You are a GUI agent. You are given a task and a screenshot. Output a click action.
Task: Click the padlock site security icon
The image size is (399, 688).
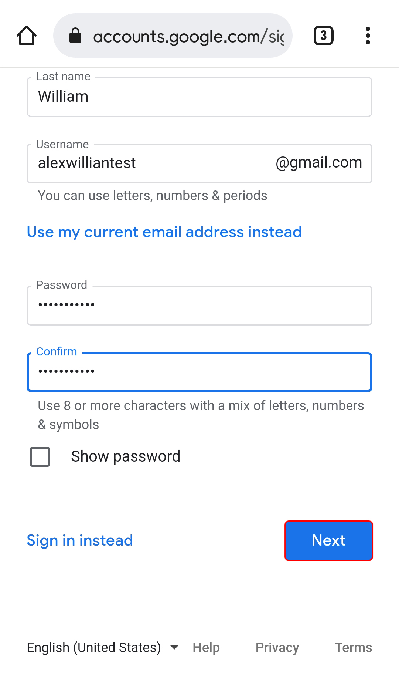(75, 36)
